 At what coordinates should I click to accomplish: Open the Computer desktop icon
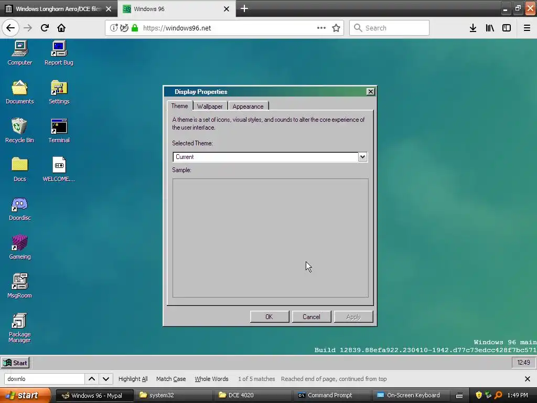tap(19, 53)
